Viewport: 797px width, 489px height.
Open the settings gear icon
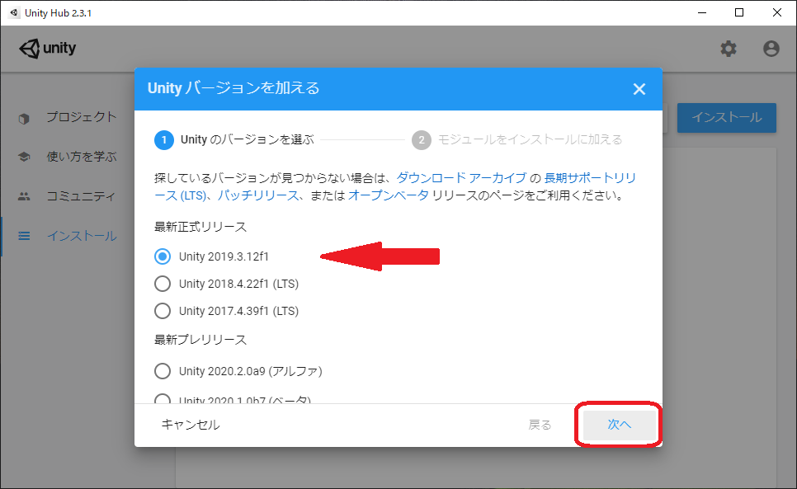pos(729,49)
